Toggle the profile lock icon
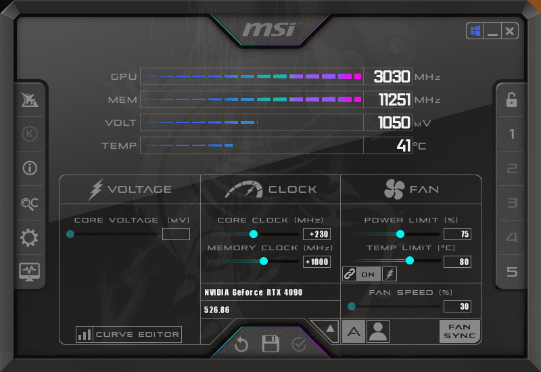The image size is (541, 372). (512, 99)
